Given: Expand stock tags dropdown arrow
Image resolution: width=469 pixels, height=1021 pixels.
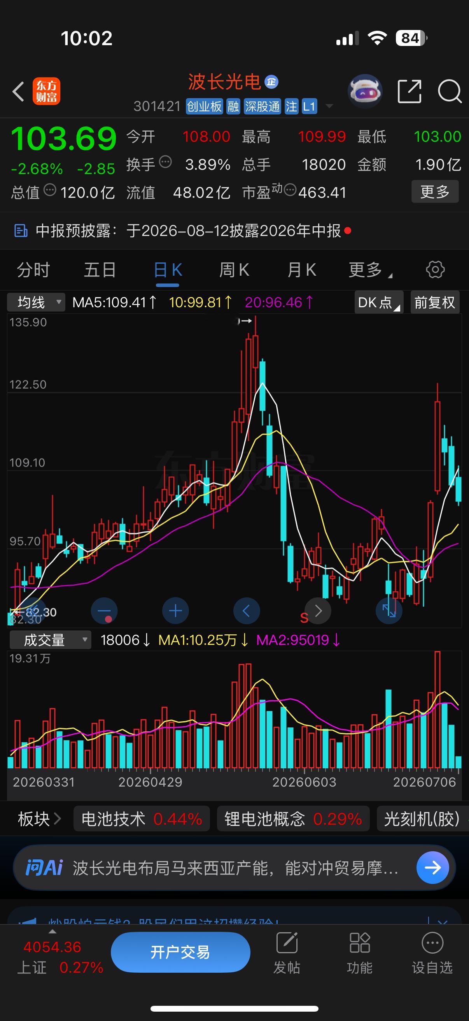Looking at the screenshot, I should point(329,106).
